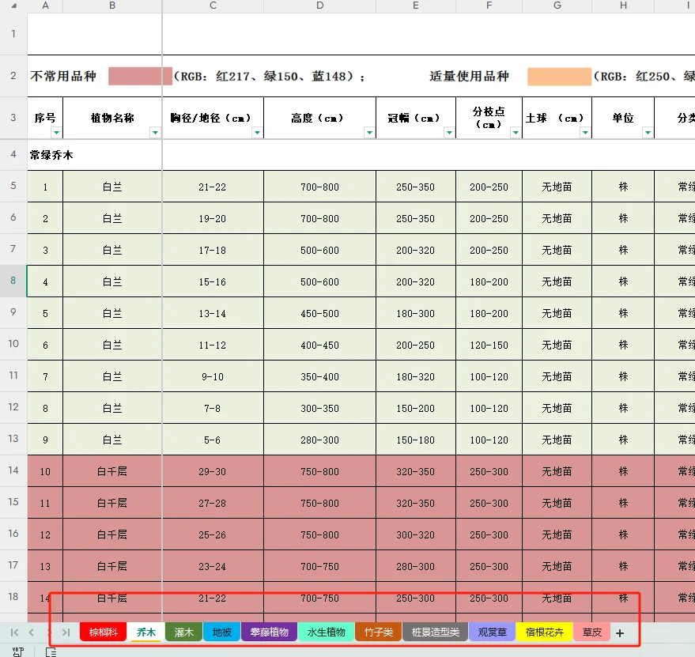Open the 草皮 sheet tab
This screenshot has width=695, height=657.
[591, 632]
